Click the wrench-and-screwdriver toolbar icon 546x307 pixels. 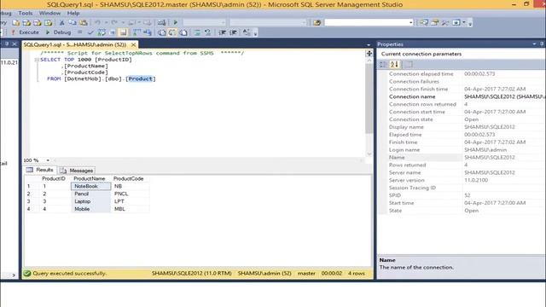click(x=445, y=23)
